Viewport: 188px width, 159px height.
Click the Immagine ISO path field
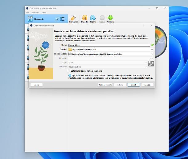tap(111, 54)
